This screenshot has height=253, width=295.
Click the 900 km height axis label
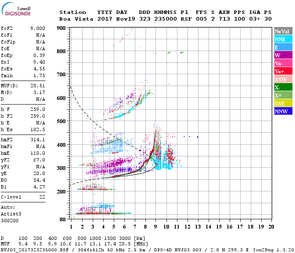(61, 28)
